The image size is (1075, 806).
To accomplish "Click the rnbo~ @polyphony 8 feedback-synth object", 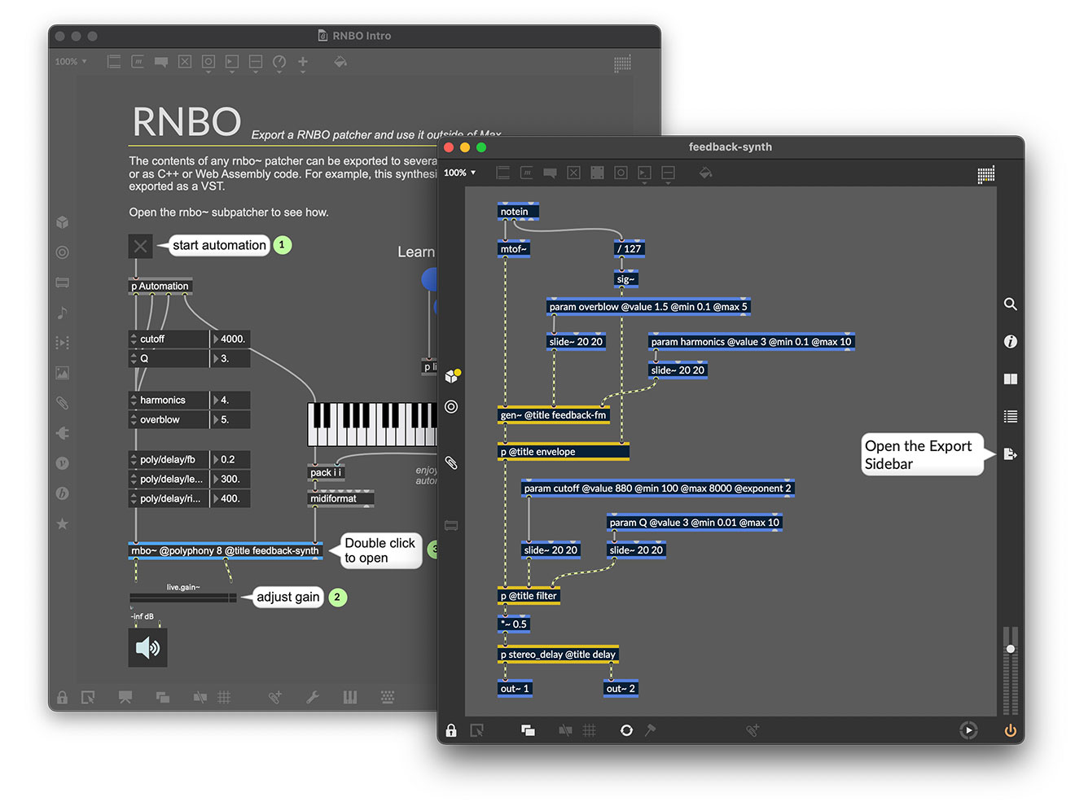I will (225, 550).
